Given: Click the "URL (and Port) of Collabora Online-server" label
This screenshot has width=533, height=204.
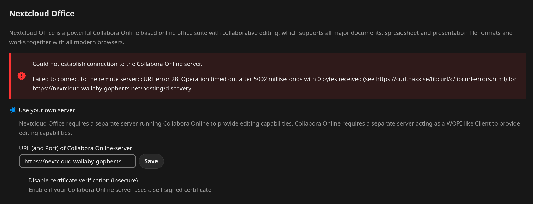Looking at the screenshot, I should (x=76, y=148).
